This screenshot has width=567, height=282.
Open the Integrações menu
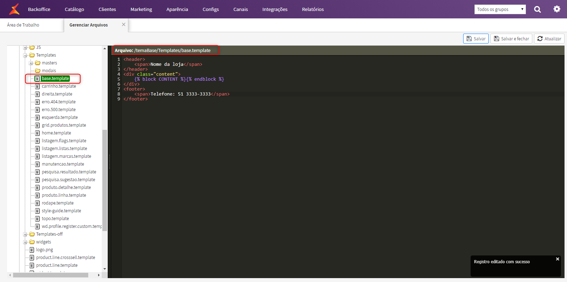[x=275, y=9]
